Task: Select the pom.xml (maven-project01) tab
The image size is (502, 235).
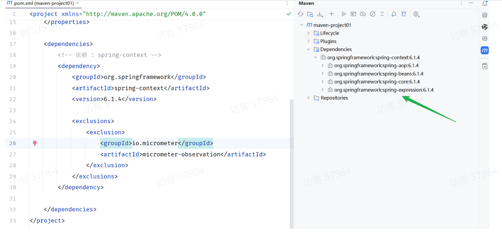Action: pos(43,3)
